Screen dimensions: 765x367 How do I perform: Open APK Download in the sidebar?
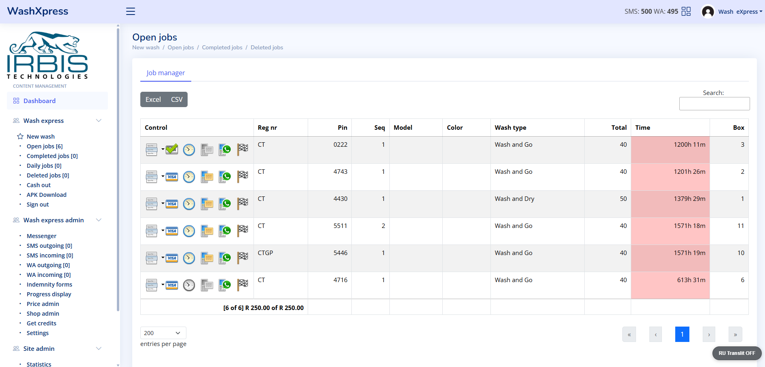tap(46, 195)
